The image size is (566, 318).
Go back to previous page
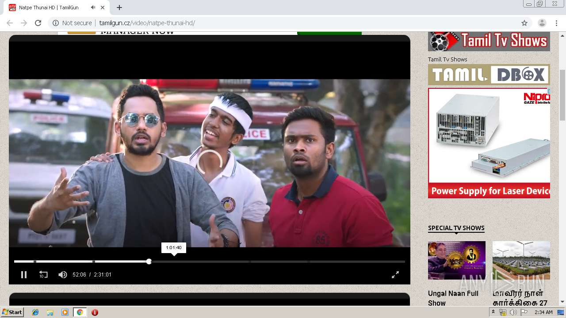coord(10,23)
